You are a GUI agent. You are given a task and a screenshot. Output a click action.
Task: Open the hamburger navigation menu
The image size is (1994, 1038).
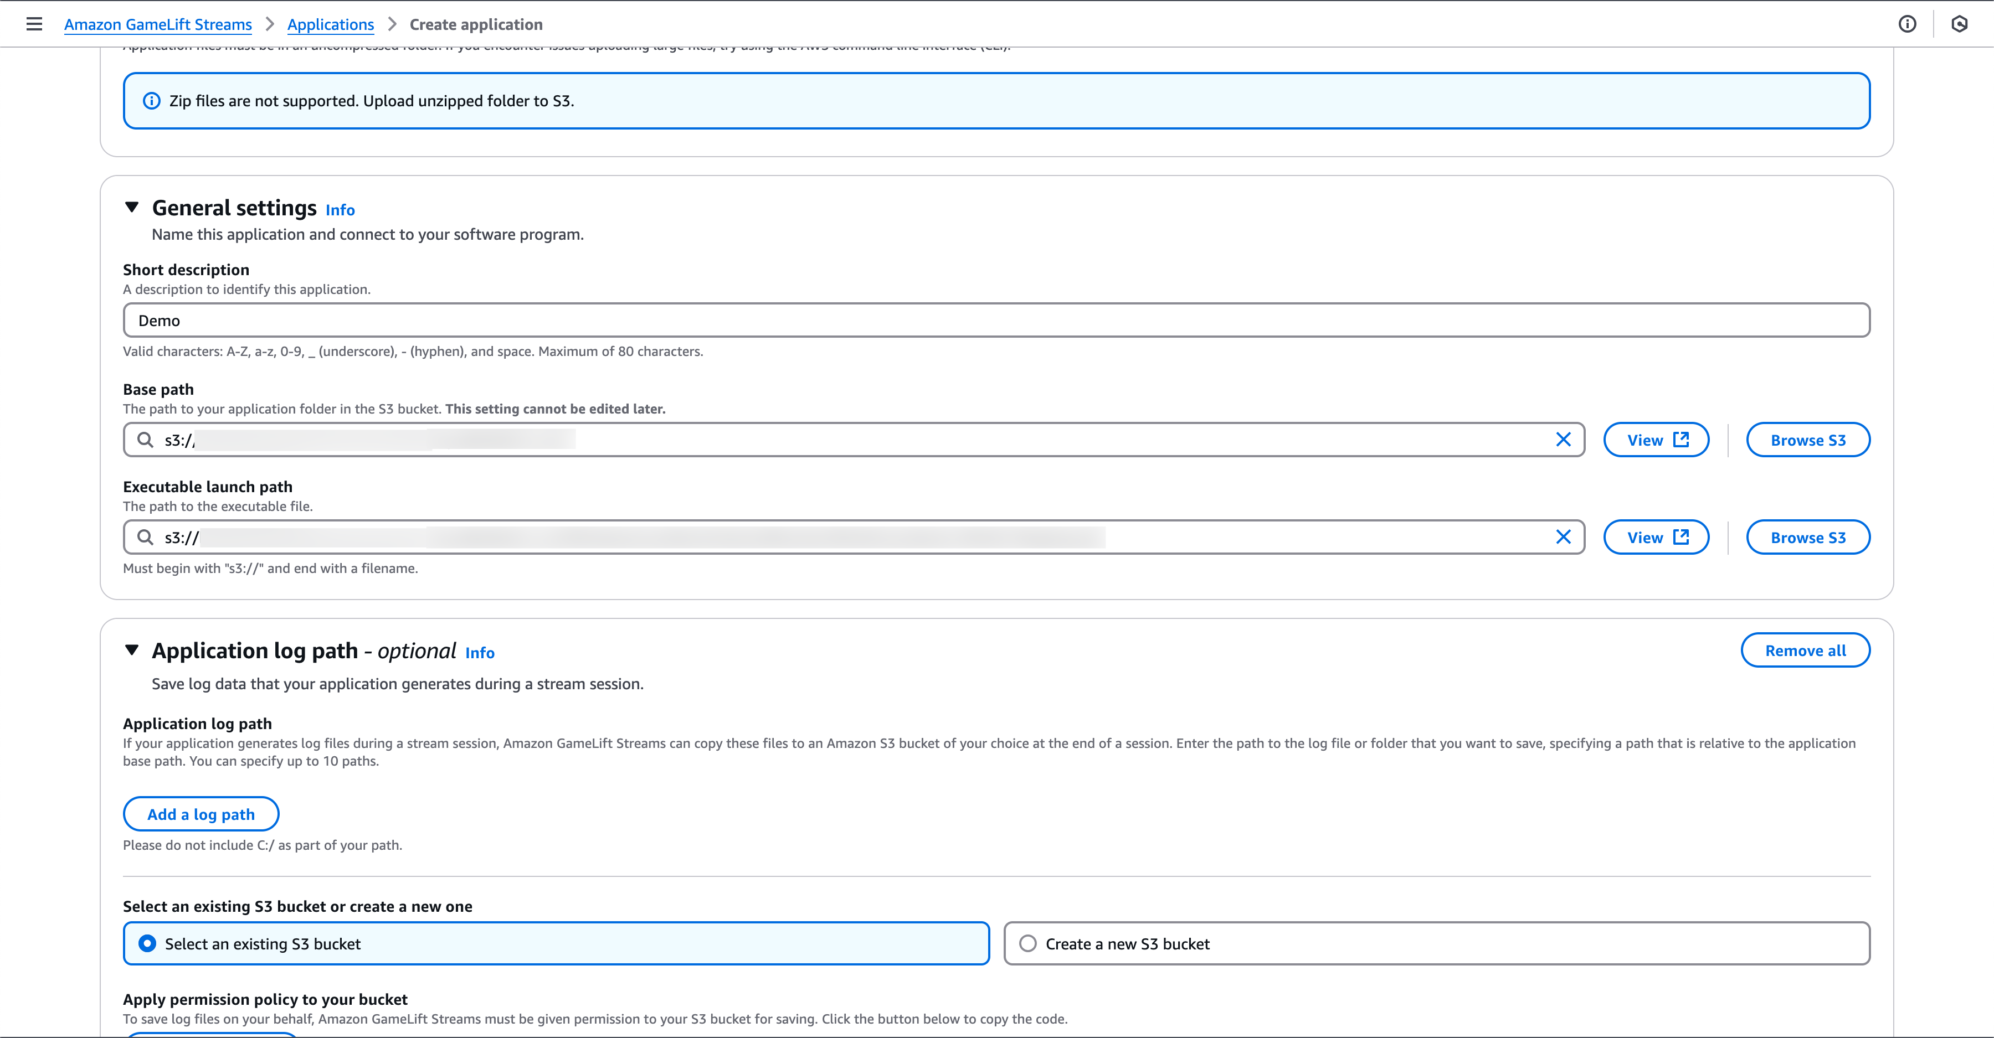pos(34,24)
